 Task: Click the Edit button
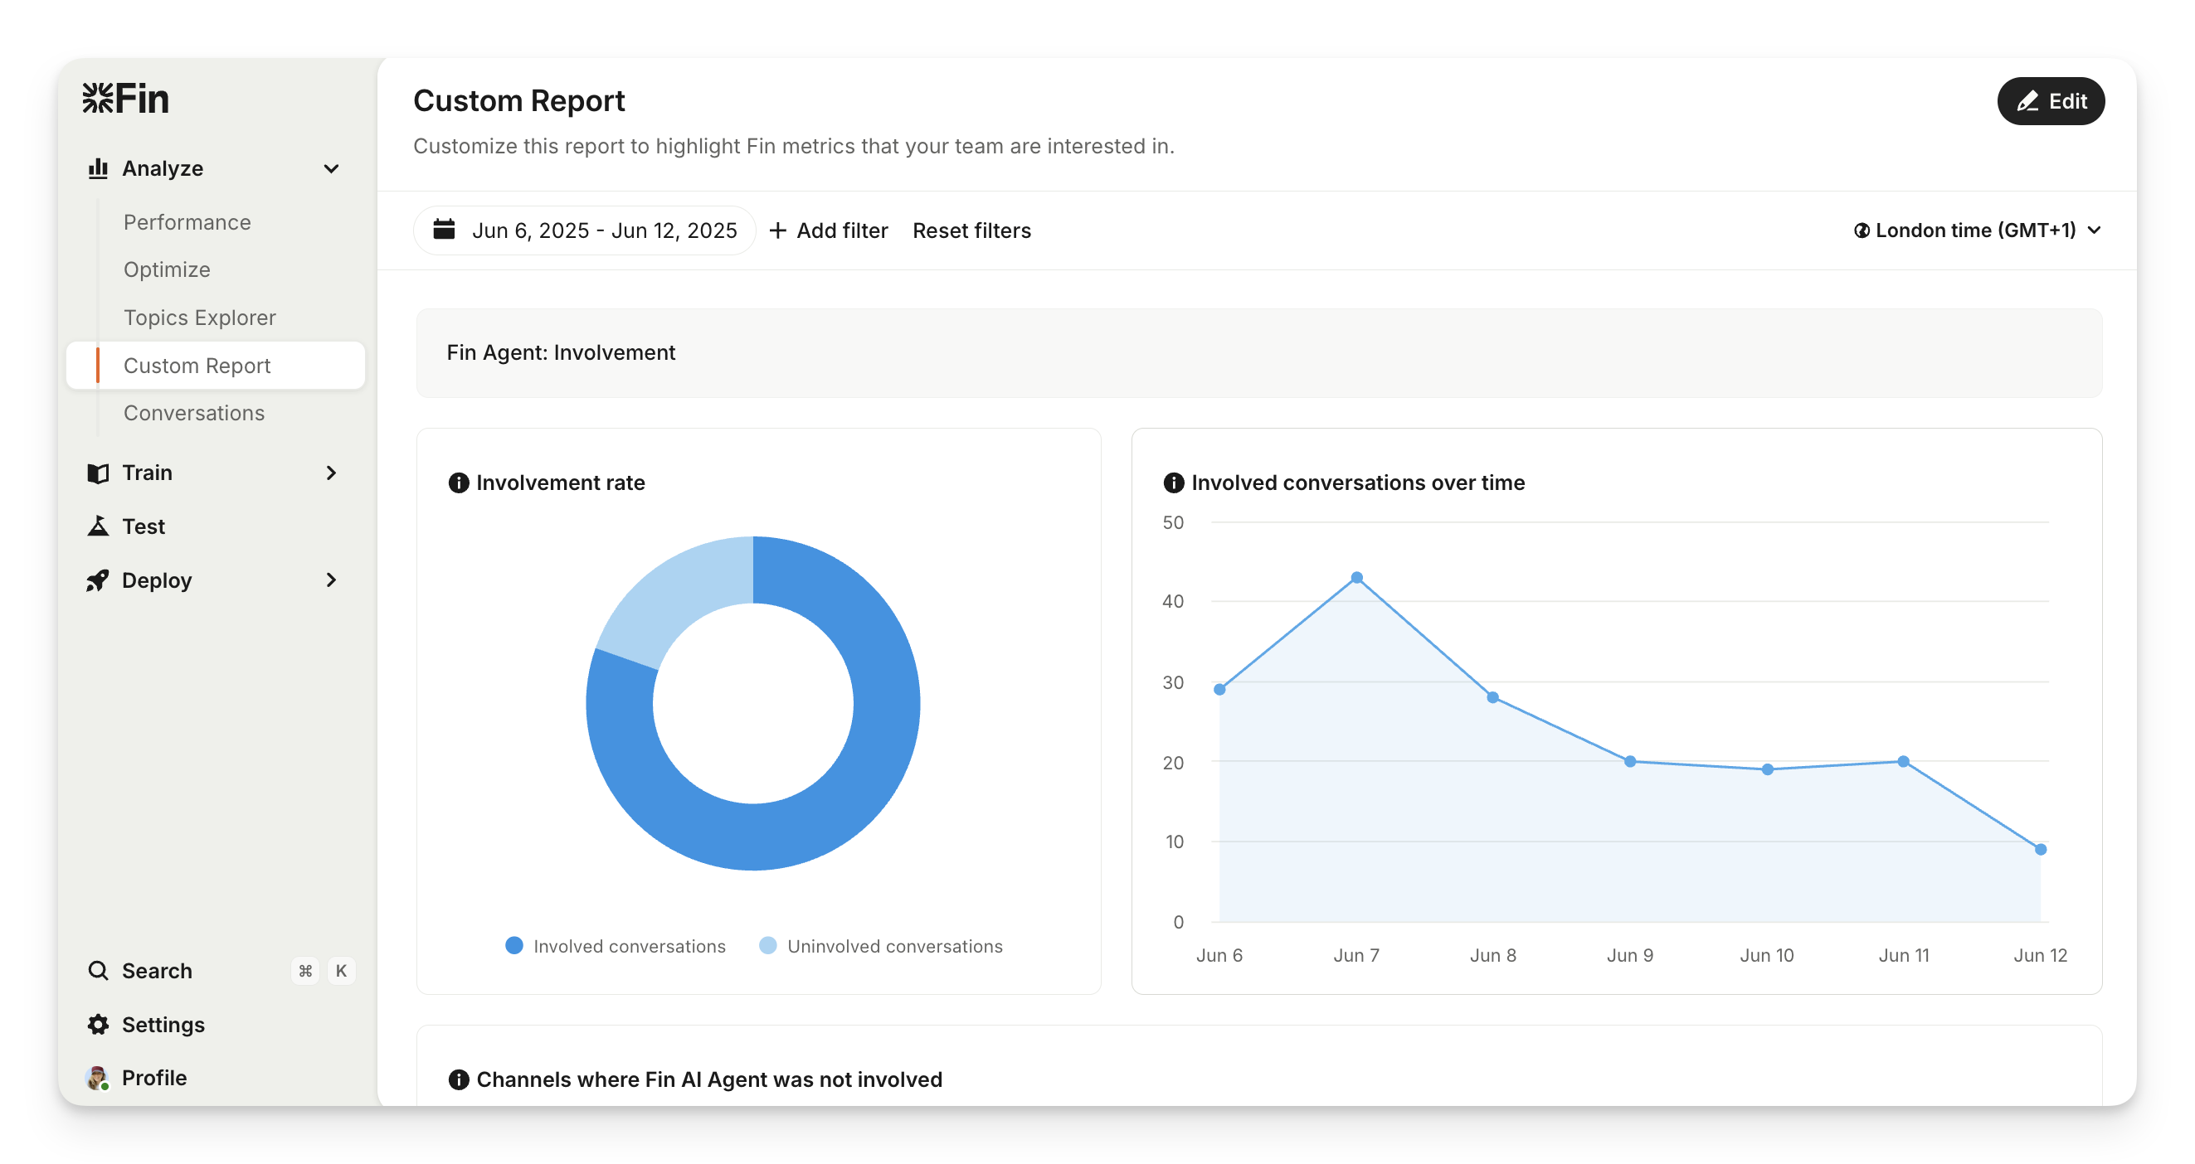click(2050, 101)
